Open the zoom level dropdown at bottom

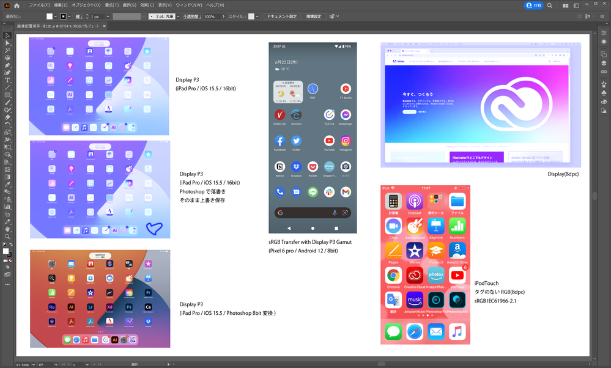(x=34, y=365)
